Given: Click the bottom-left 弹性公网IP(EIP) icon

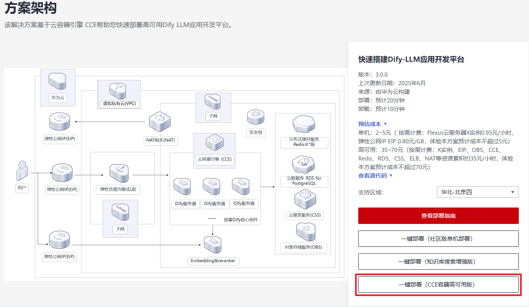Looking at the screenshot, I should pyautogui.click(x=60, y=241).
